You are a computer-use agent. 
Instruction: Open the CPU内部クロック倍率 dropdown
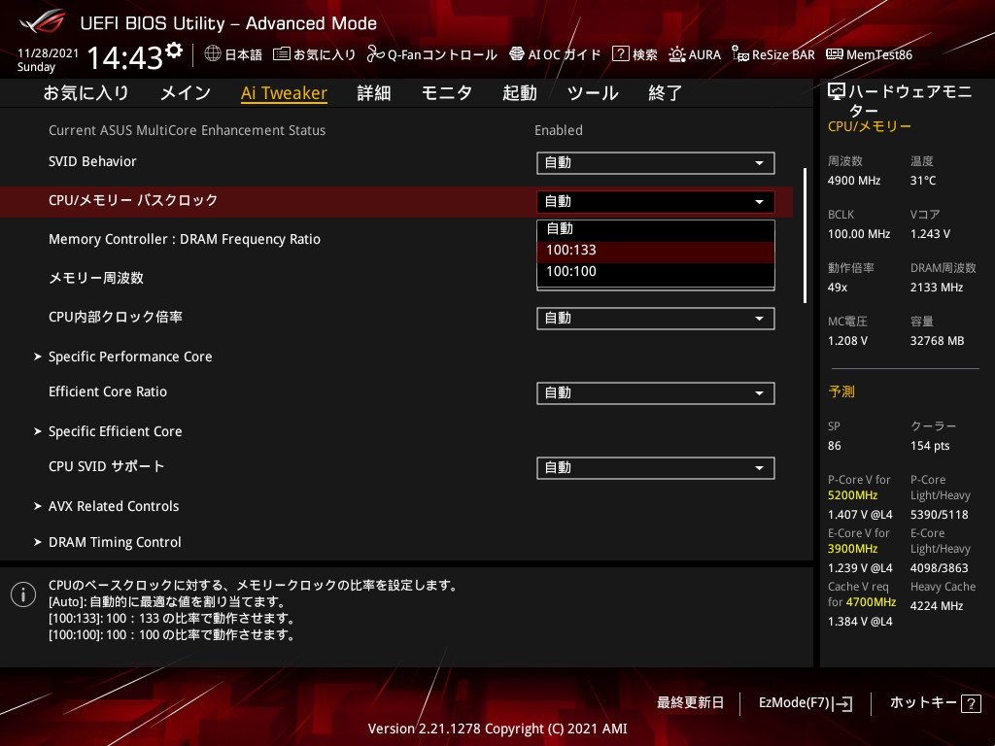coord(656,319)
